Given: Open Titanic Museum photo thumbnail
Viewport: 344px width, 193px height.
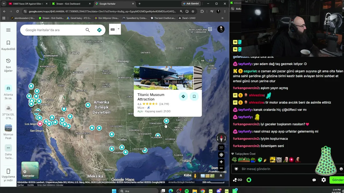Looking at the screenshot, I should point(163,78).
